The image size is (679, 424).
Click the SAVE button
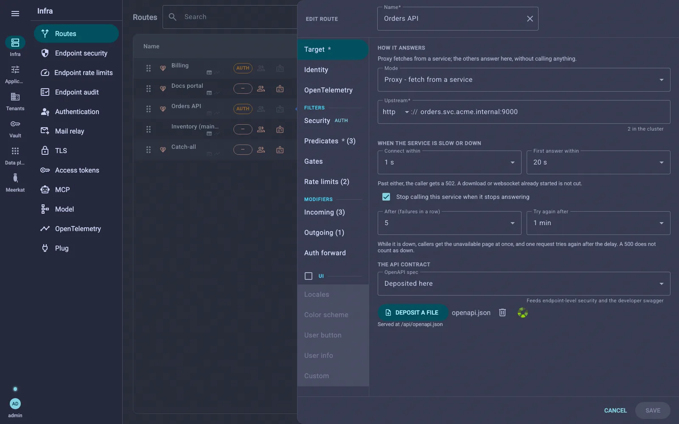(x=653, y=410)
